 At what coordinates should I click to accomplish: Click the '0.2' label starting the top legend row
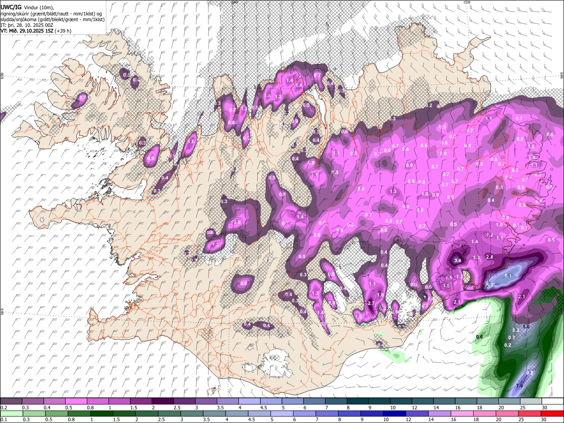[x=4, y=408]
